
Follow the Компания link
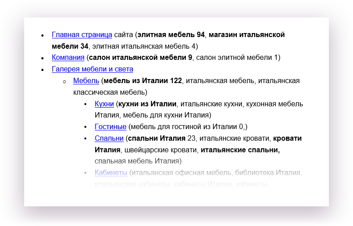pyautogui.click(x=68, y=58)
